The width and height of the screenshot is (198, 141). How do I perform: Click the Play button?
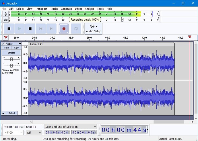pos(20,29)
